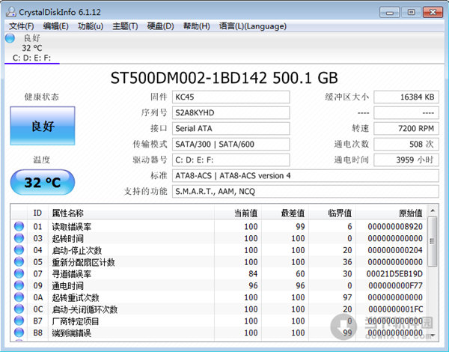Click threshold value 97 in row 0A
Image resolution: width=449 pixels, height=352 pixels.
point(347,297)
